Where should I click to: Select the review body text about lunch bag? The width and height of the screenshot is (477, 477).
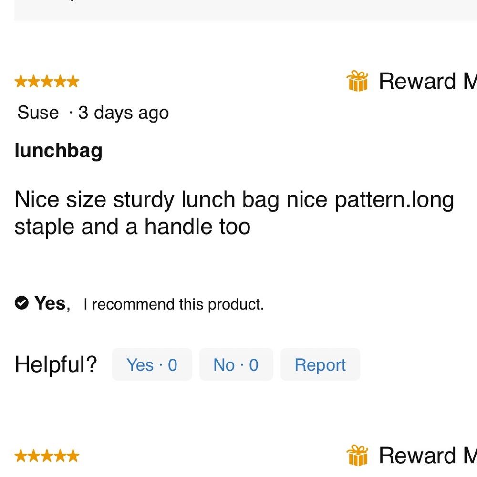click(234, 213)
